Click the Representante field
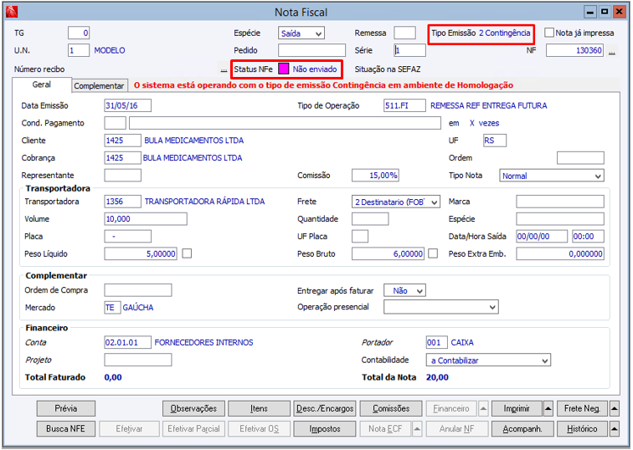 pyautogui.click(x=123, y=176)
